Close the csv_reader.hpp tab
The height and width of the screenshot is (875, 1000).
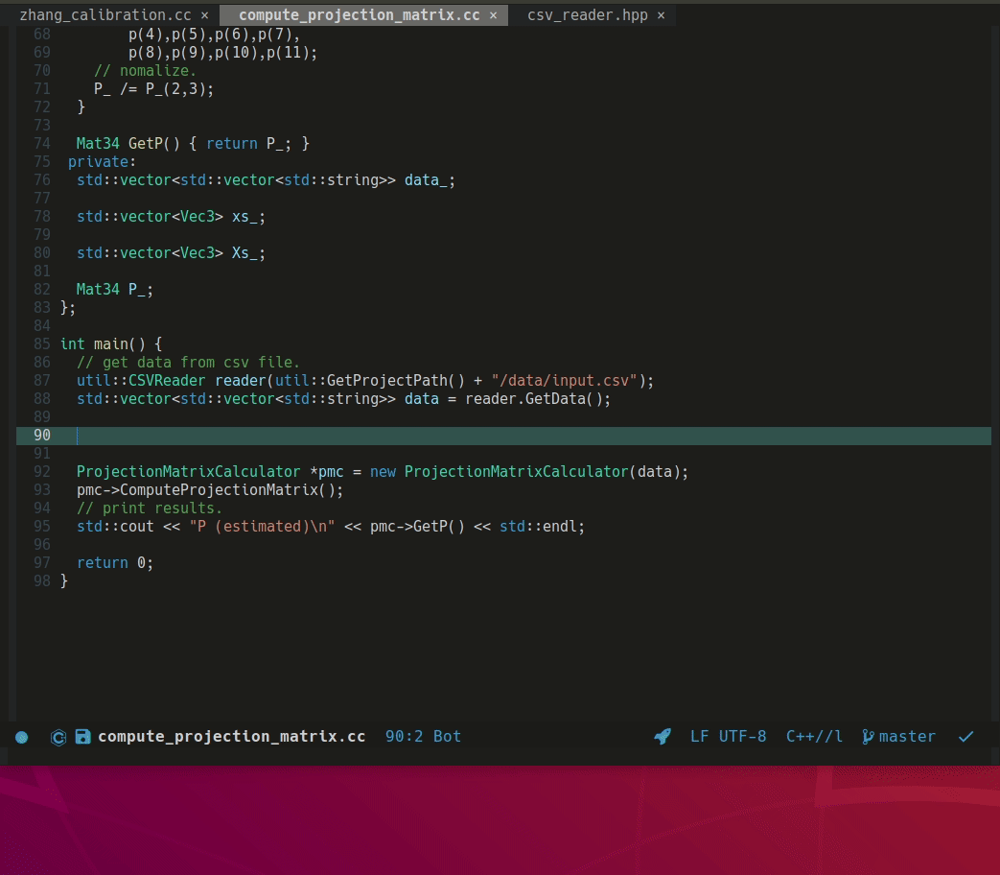point(662,15)
